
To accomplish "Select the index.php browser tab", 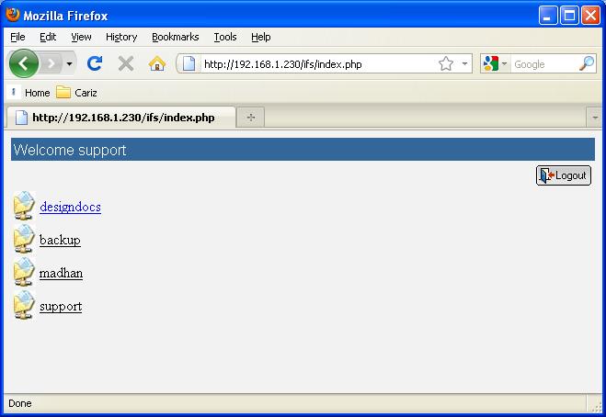I will click(x=121, y=118).
